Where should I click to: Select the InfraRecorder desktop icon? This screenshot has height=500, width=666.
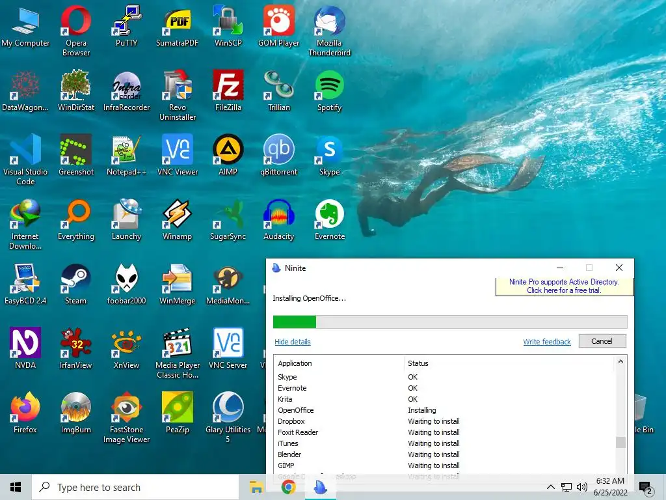coord(126,90)
